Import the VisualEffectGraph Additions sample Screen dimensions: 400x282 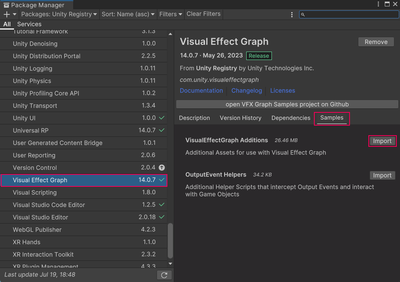(x=382, y=141)
